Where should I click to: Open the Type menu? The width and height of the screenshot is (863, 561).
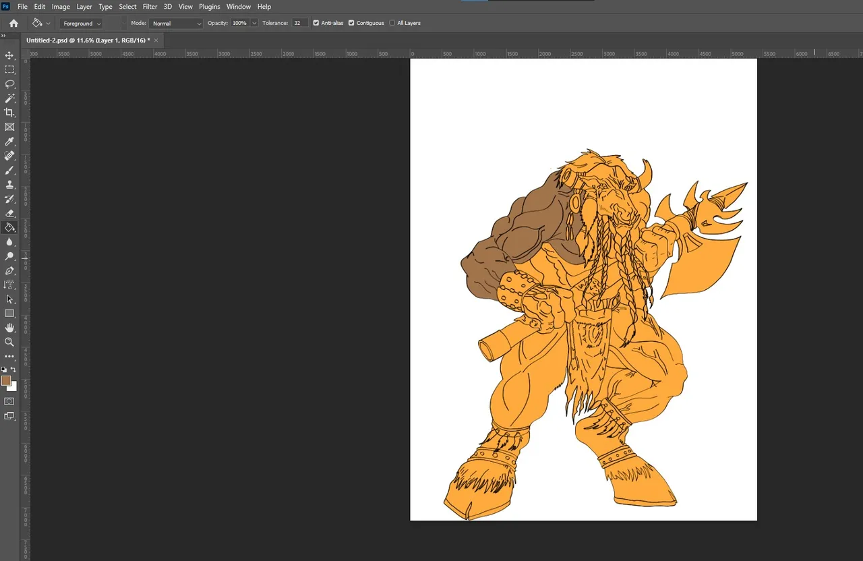106,6
